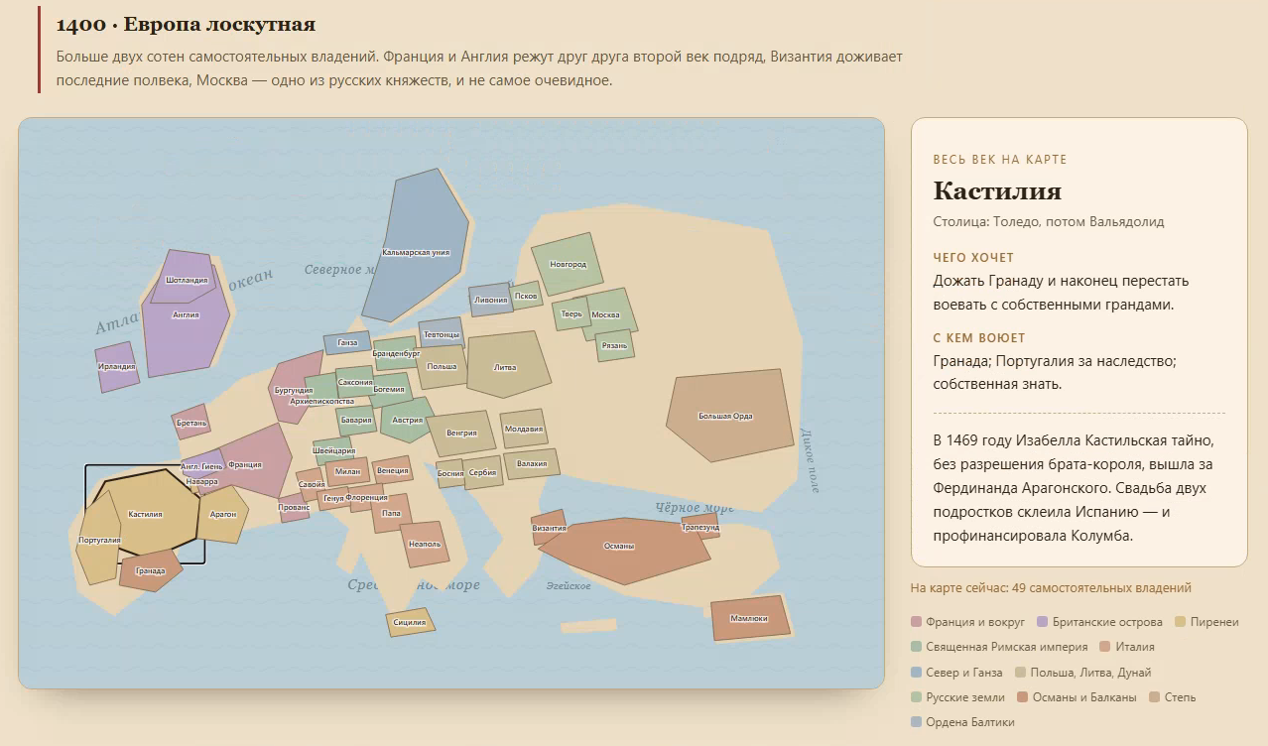Click the Ганза region on the map
This screenshot has height=746, width=1268.
coord(347,342)
